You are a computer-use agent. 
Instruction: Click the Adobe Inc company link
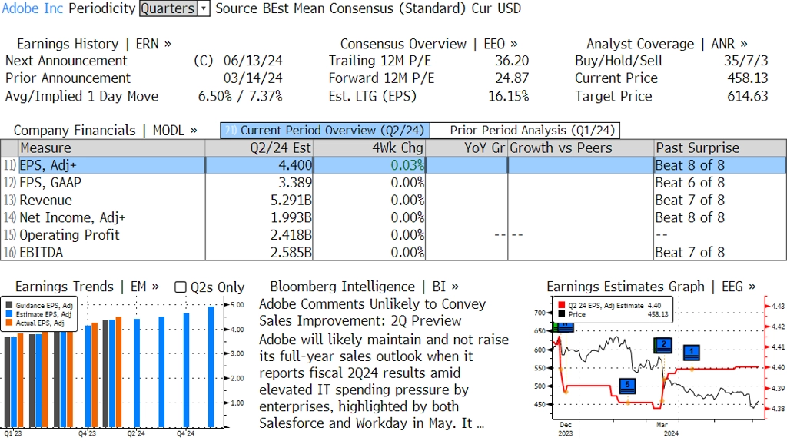click(x=32, y=8)
